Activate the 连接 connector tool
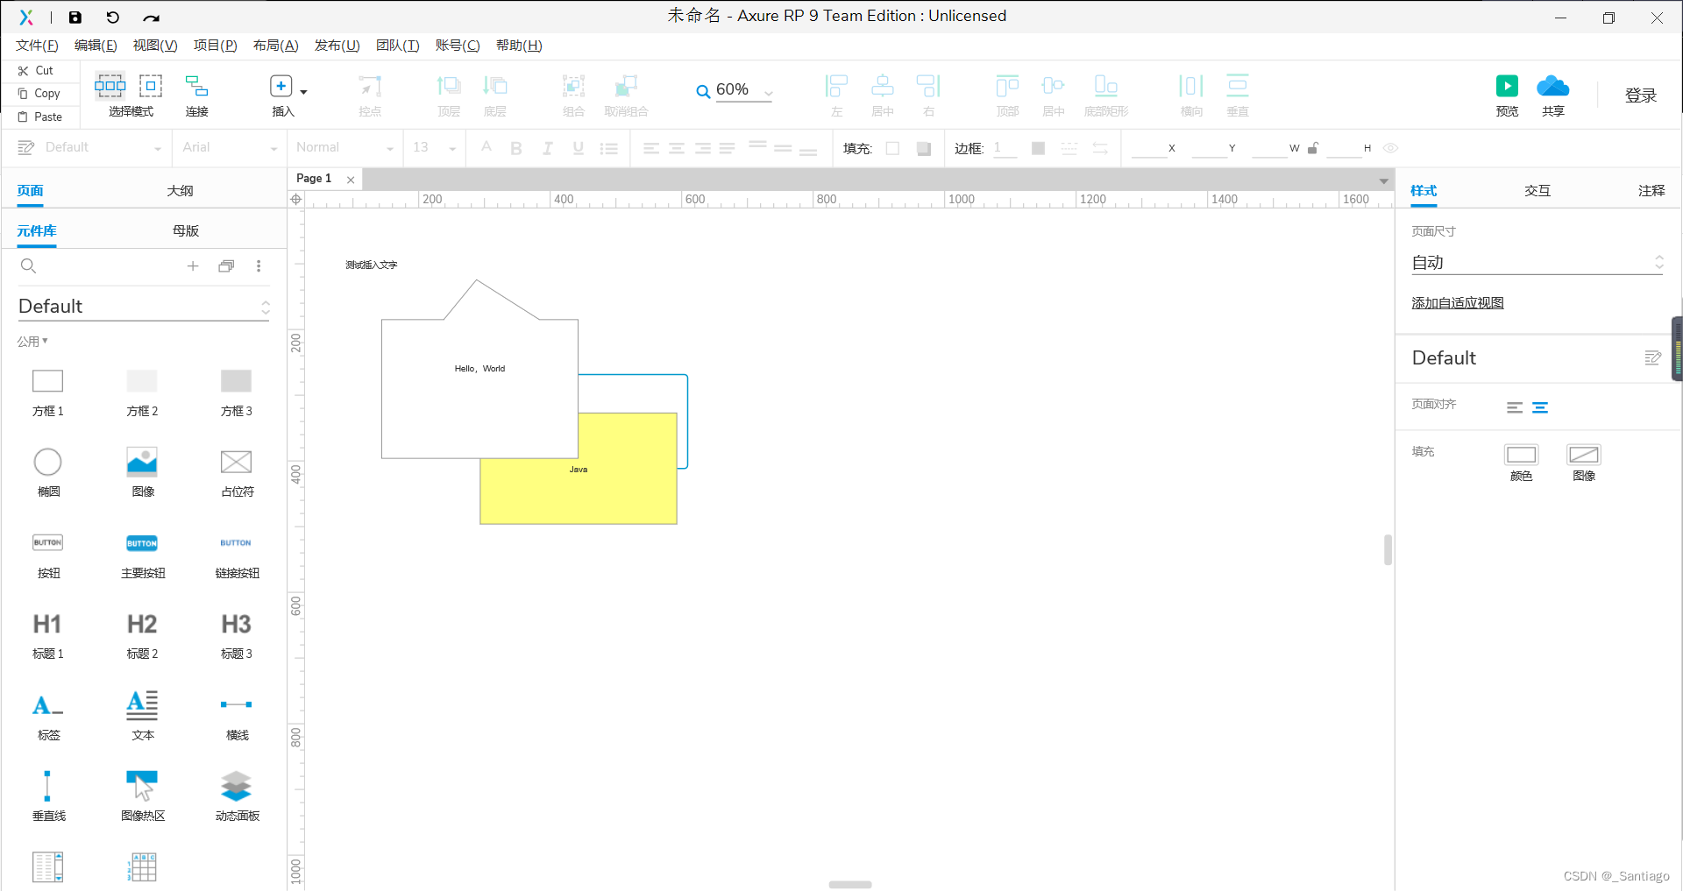This screenshot has height=891, width=1683. (196, 86)
